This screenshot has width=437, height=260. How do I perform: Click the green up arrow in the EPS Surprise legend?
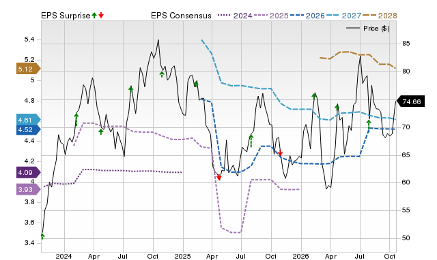point(94,16)
